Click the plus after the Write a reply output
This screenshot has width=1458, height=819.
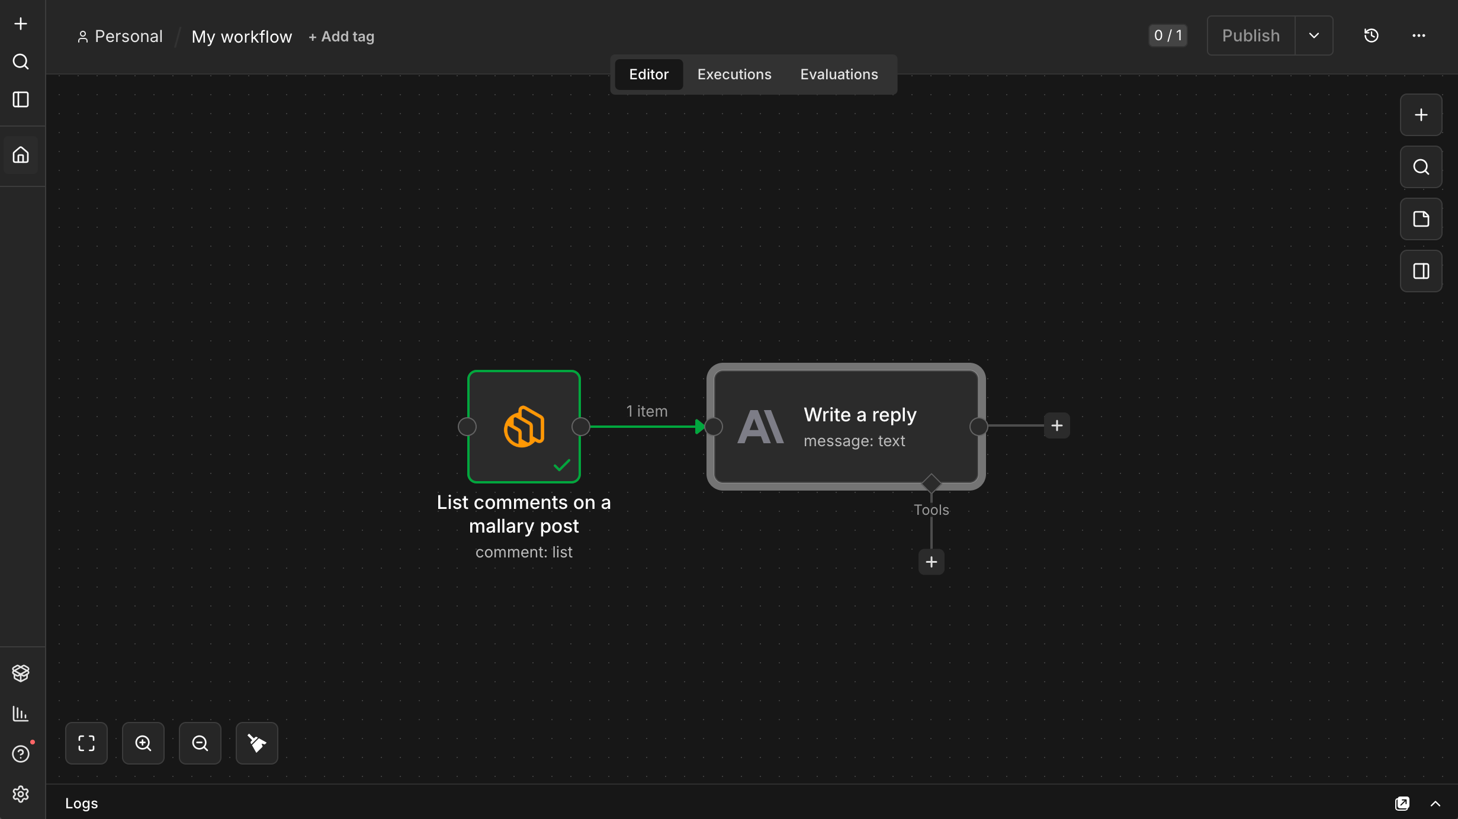point(1057,425)
